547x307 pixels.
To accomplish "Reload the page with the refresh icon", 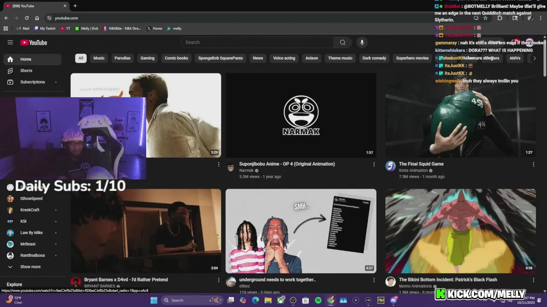I will pyautogui.click(x=26, y=18).
